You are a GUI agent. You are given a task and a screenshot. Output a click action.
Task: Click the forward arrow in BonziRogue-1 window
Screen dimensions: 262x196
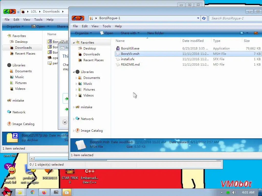pyautogui.click(x=81, y=18)
